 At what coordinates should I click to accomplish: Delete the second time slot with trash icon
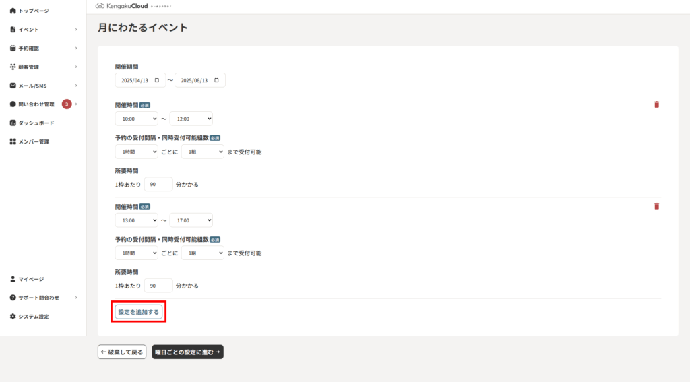(x=656, y=206)
